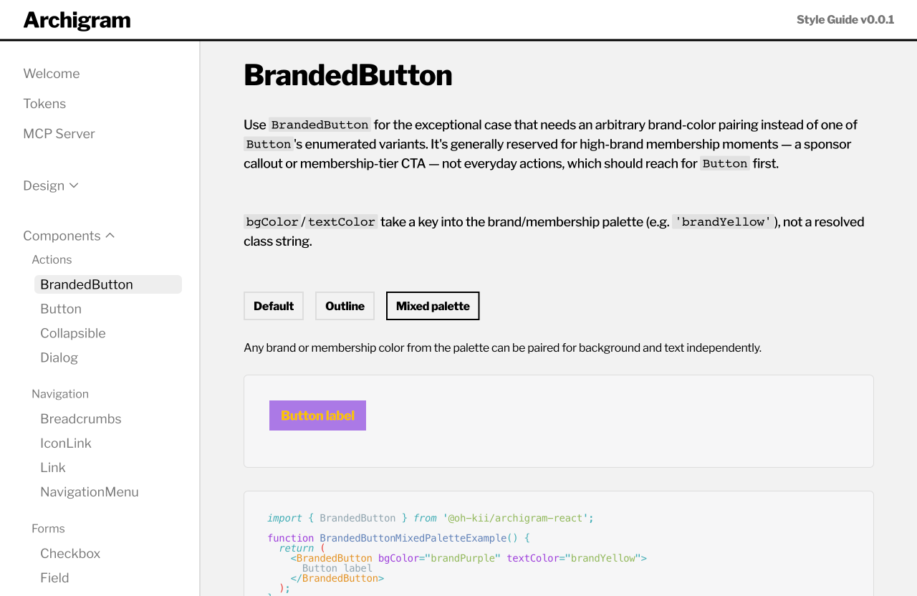This screenshot has height=596, width=917.
Task: Open the MCP Server page
Action: pyautogui.click(x=59, y=134)
